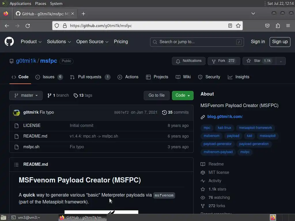The image size is (295, 221).
Task: Toggle reader view icon in address bar
Action: point(230,26)
